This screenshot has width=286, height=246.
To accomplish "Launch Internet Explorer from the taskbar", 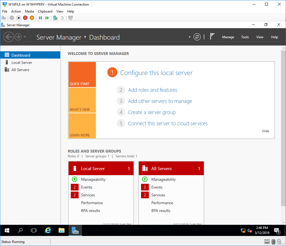I will tap(48, 230).
